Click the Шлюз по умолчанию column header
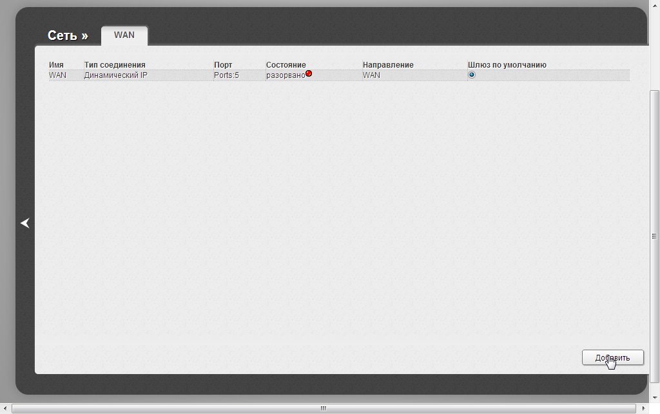Viewport: 660px width, 414px height. (x=507, y=65)
